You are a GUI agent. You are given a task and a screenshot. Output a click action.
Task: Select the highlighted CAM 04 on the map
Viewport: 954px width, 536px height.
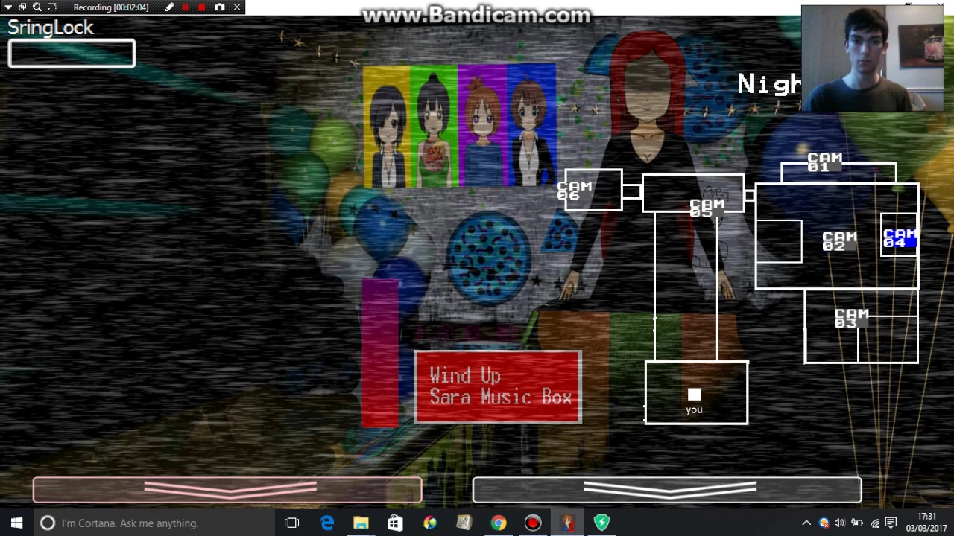(x=900, y=238)
